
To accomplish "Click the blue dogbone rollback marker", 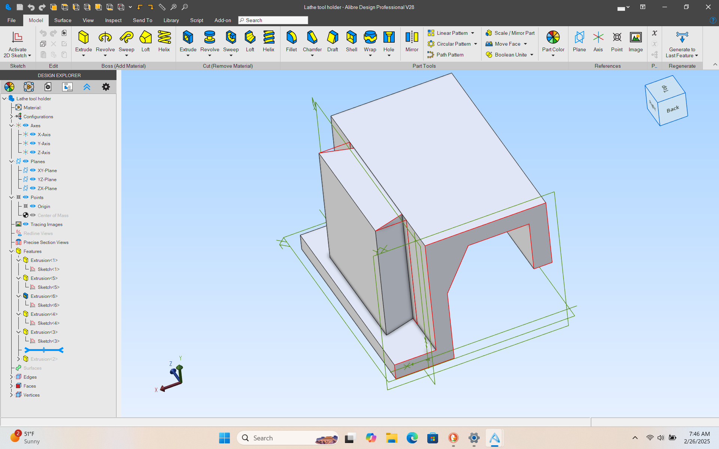I will click(x=44, y=350).
